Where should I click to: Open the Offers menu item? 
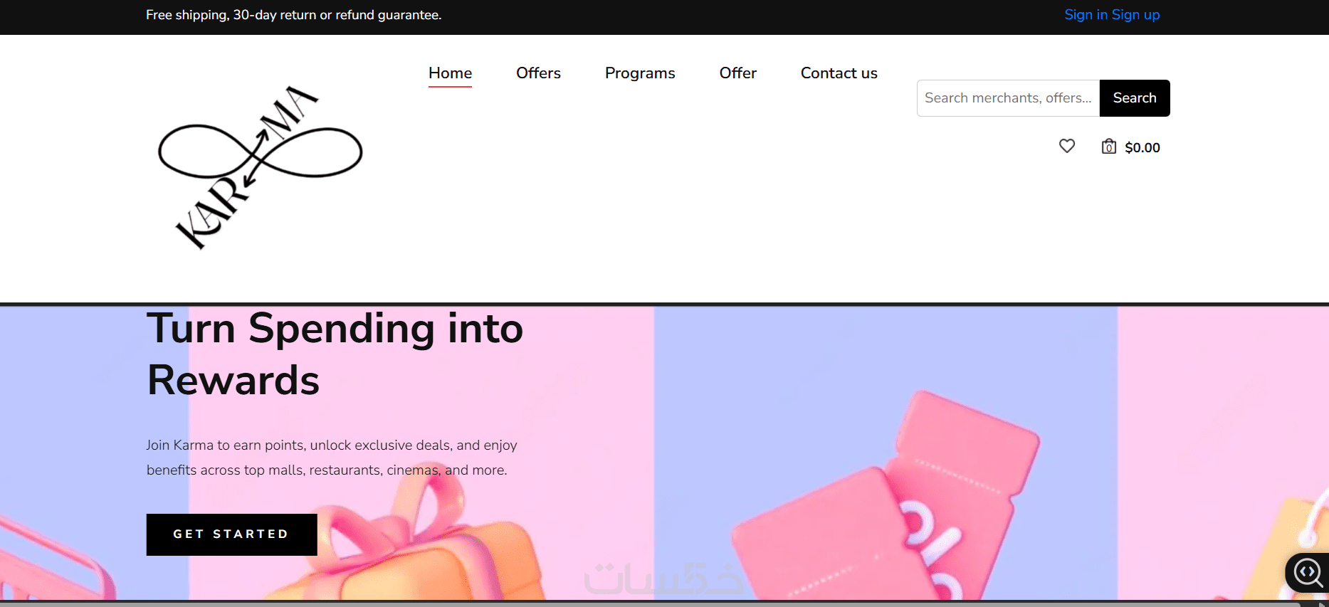click(x=538, y=73)
